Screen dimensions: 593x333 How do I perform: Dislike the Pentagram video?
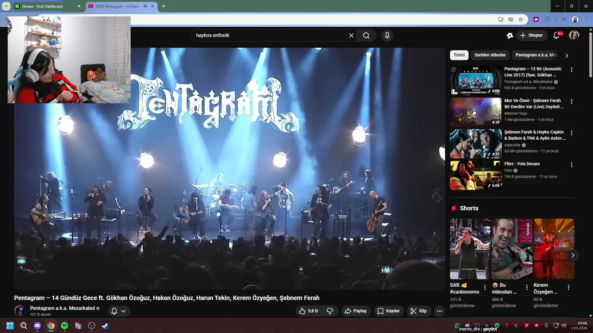330,311
